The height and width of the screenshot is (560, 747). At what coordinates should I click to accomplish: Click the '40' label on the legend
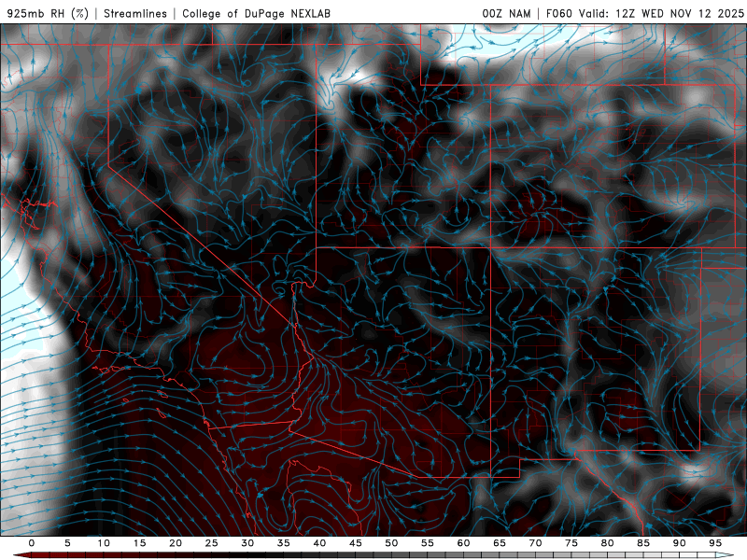coord(319,543)
